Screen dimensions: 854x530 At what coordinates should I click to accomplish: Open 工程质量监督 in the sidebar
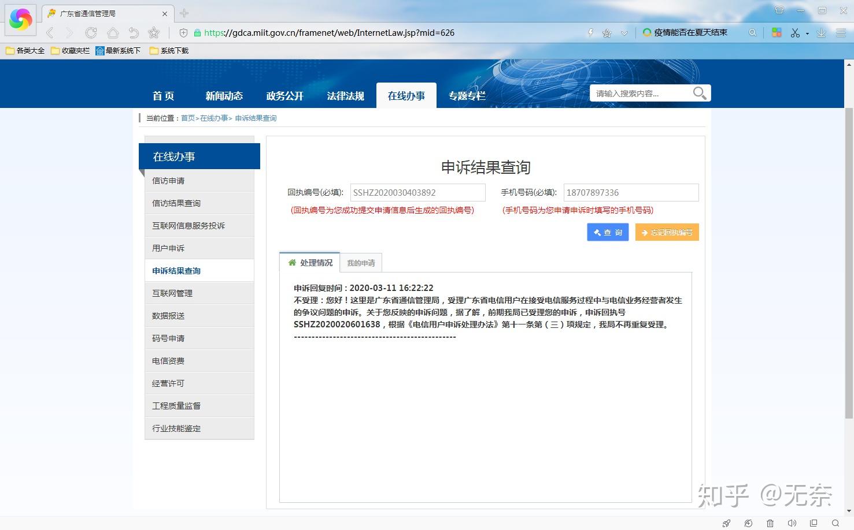[199, 406]
